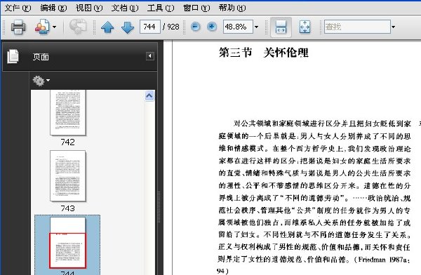Open the 文件 menu
421x275 pixels.
18,8
